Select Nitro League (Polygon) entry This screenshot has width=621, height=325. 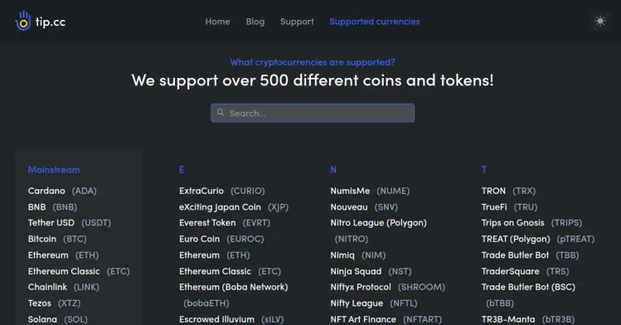click(x=378, y=230)
